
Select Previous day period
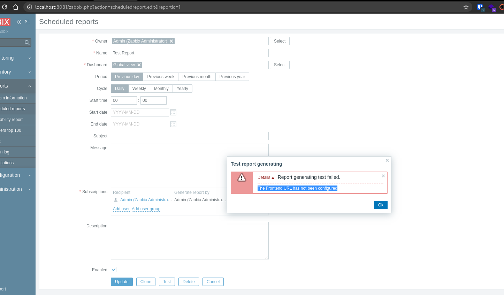click(x=127, y=77)
